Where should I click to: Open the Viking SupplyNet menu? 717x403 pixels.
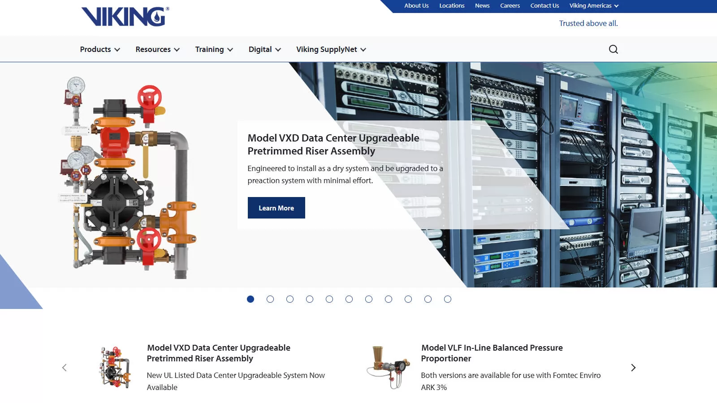click(331, 49)
